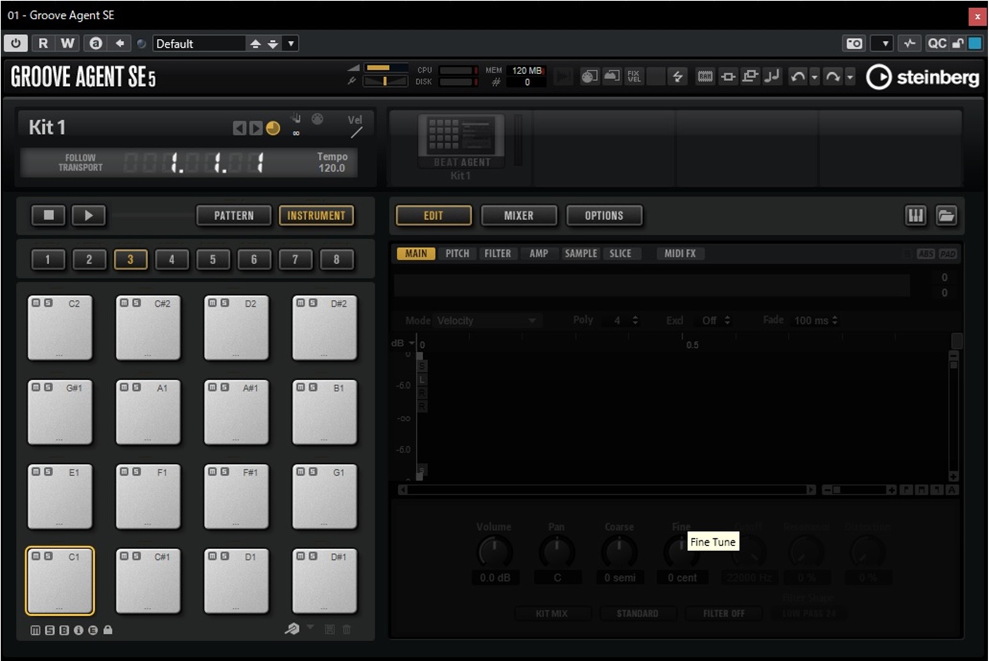The height and width of the screenshot is (661, 989).
Task: Toggle the plugin power bypass button
Action: [x=15, y=43]
